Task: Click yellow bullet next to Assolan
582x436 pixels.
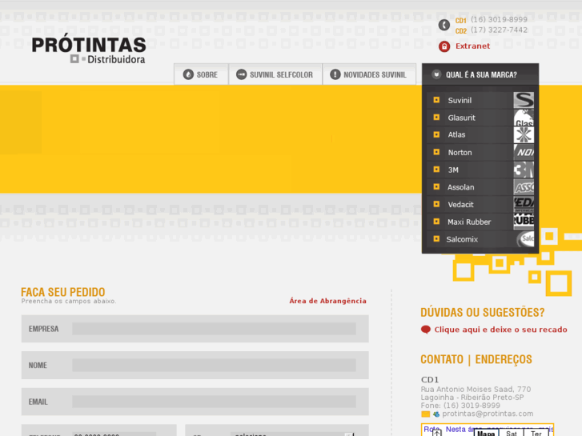Action: point(436,186)
